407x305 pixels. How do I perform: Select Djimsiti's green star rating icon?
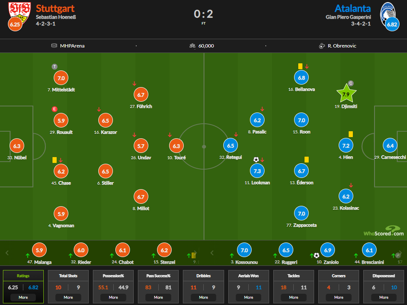click(346, 93)
